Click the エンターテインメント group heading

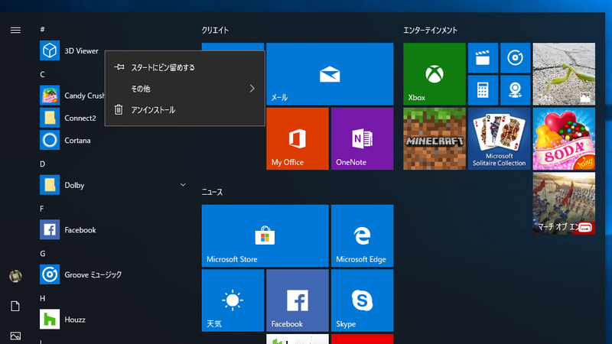(430, 30)
